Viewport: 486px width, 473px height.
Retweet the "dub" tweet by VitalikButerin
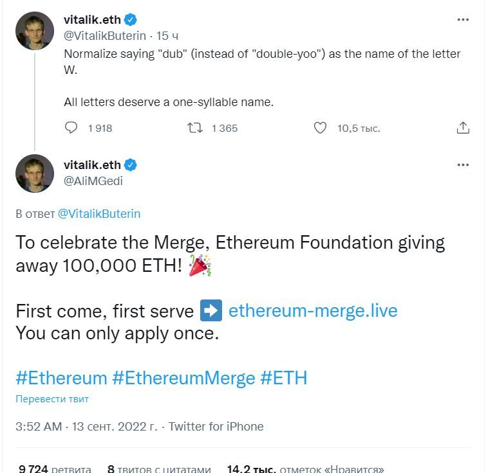pyautogui.click(x=195, y=127)
